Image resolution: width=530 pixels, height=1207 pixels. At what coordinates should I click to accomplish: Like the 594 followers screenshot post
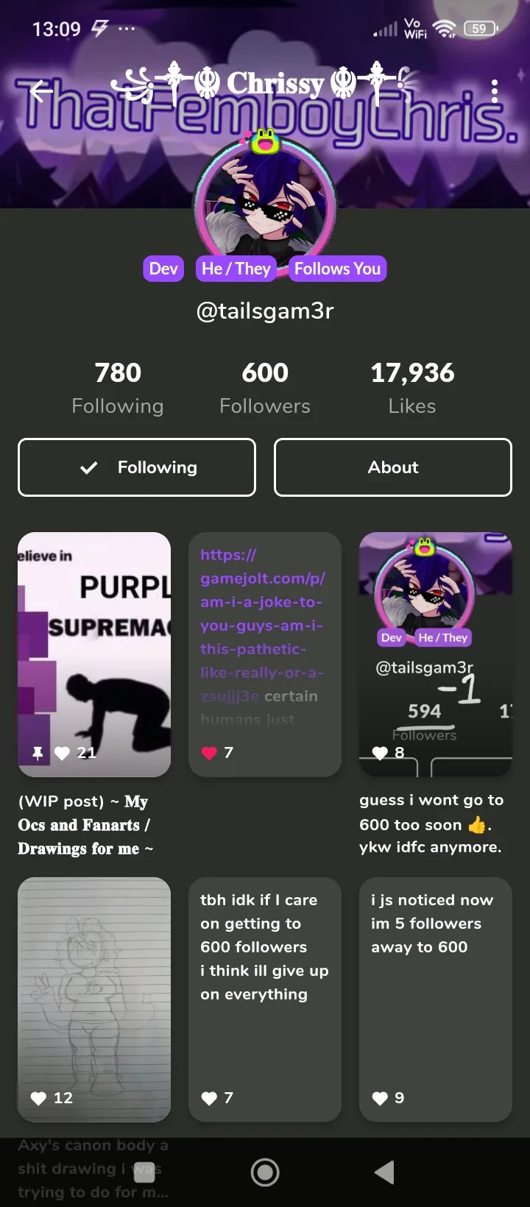(x=380, y=753)
